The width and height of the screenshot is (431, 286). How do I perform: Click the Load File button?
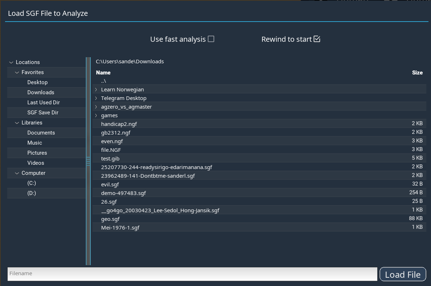click(403, 274)
